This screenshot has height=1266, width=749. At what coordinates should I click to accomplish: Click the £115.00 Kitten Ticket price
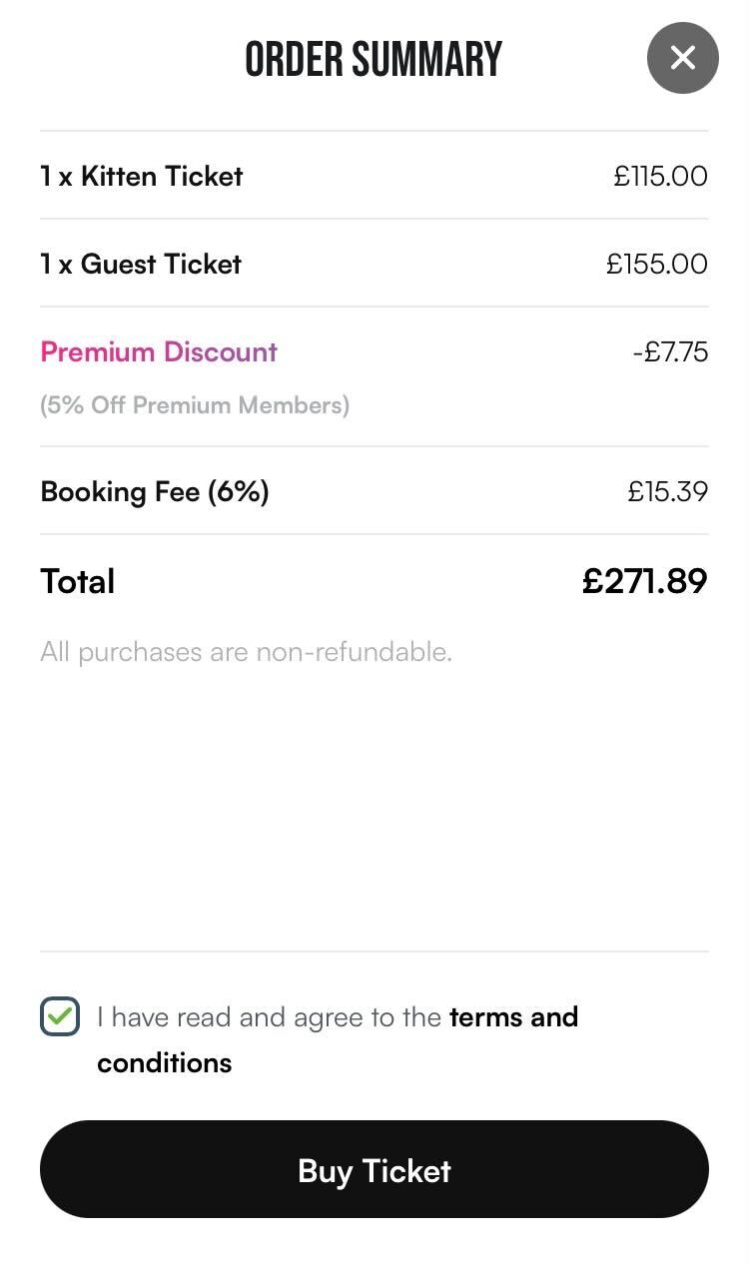point(660,176)
